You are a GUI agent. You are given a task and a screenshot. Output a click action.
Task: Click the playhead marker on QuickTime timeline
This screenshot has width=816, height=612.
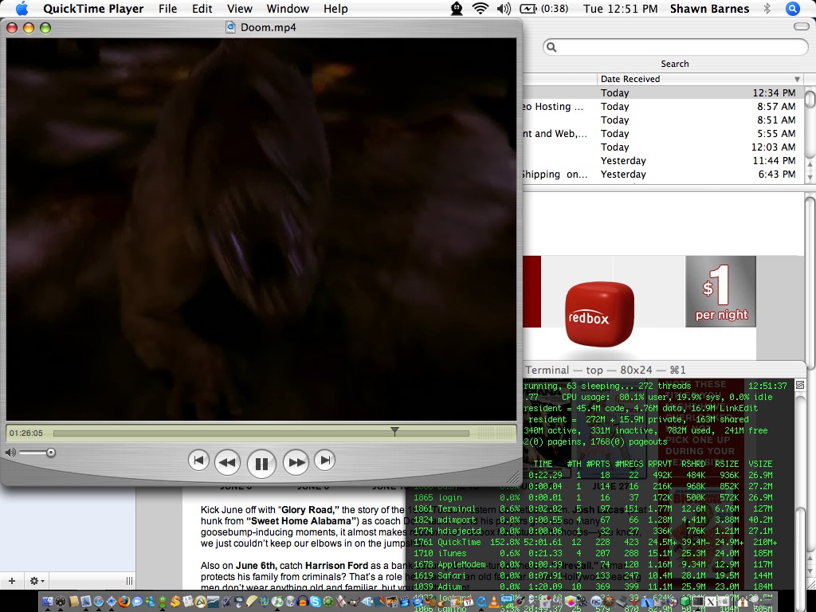[395, 431]
